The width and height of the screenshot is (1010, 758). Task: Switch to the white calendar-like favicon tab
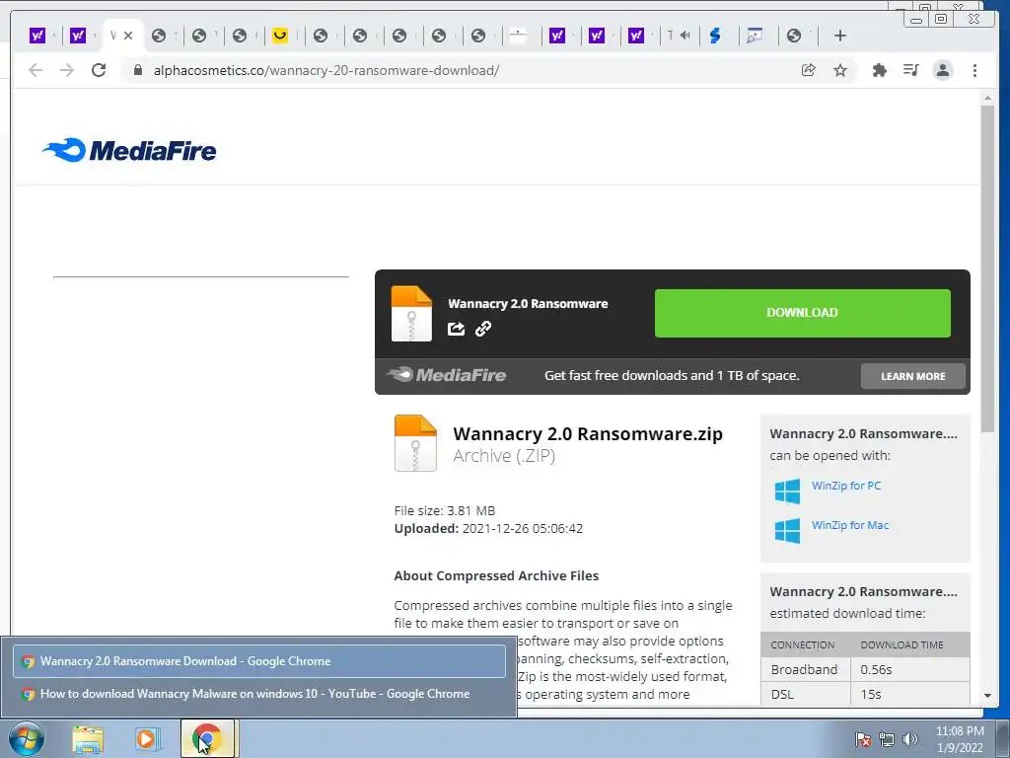pyautogui.click(x=518, y=36)
